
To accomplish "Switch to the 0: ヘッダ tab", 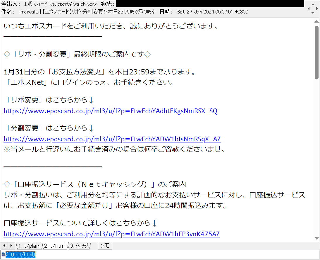I will [79, 246].
